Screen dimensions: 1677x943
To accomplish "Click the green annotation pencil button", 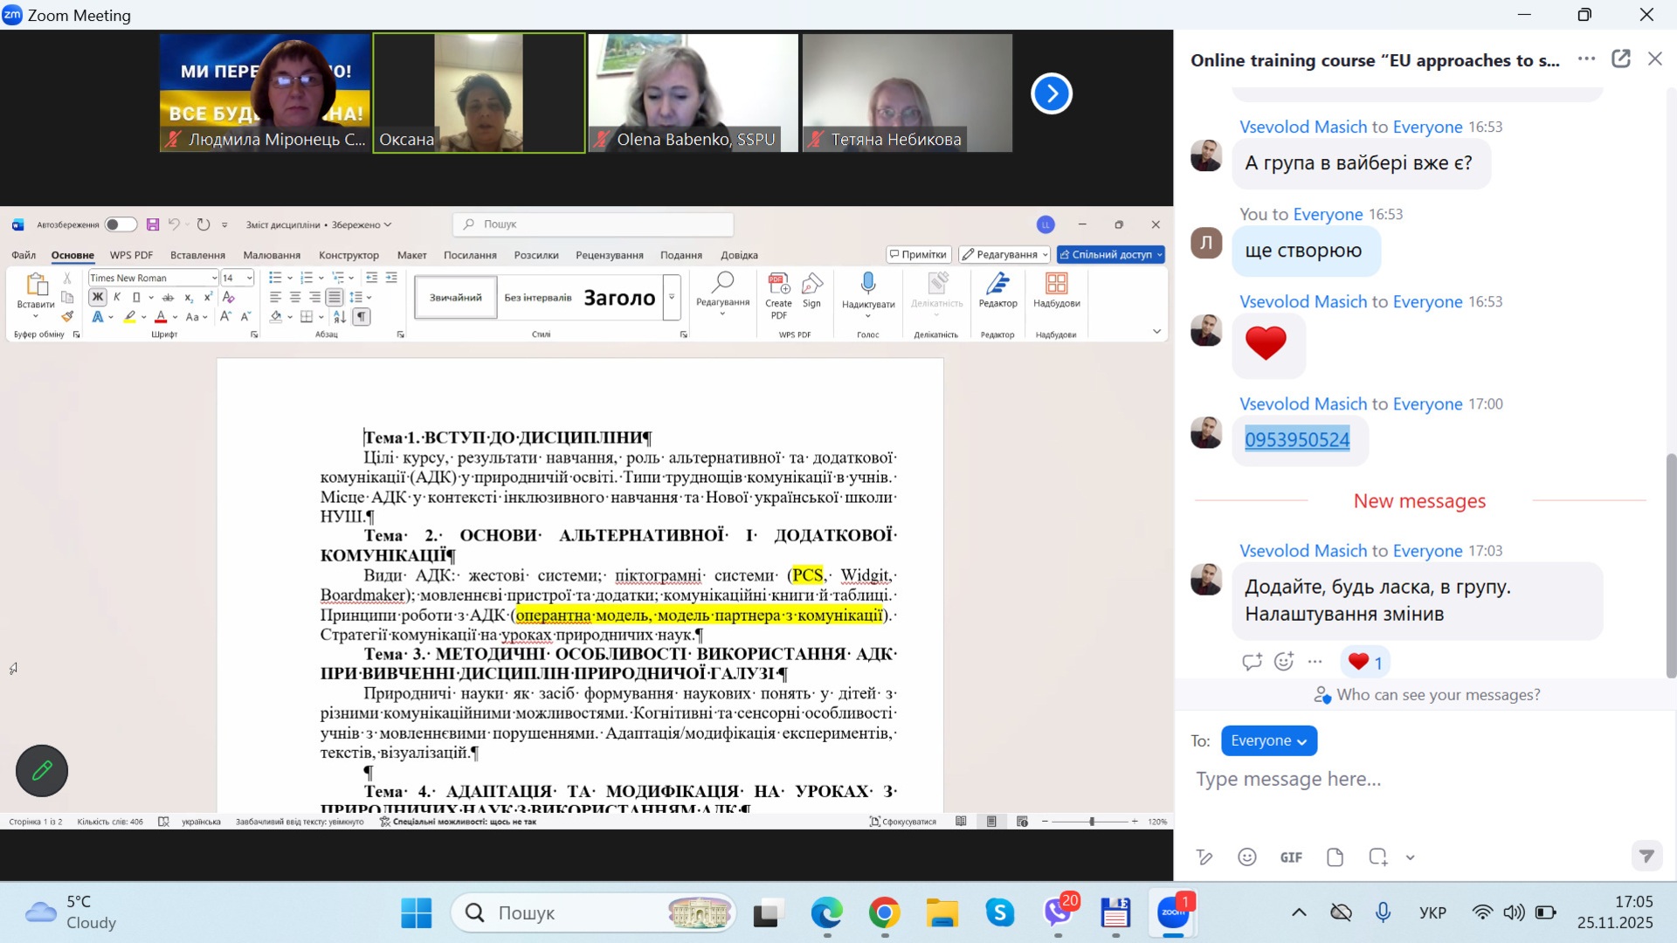I will pyautogui.click(x=42, y=771).
